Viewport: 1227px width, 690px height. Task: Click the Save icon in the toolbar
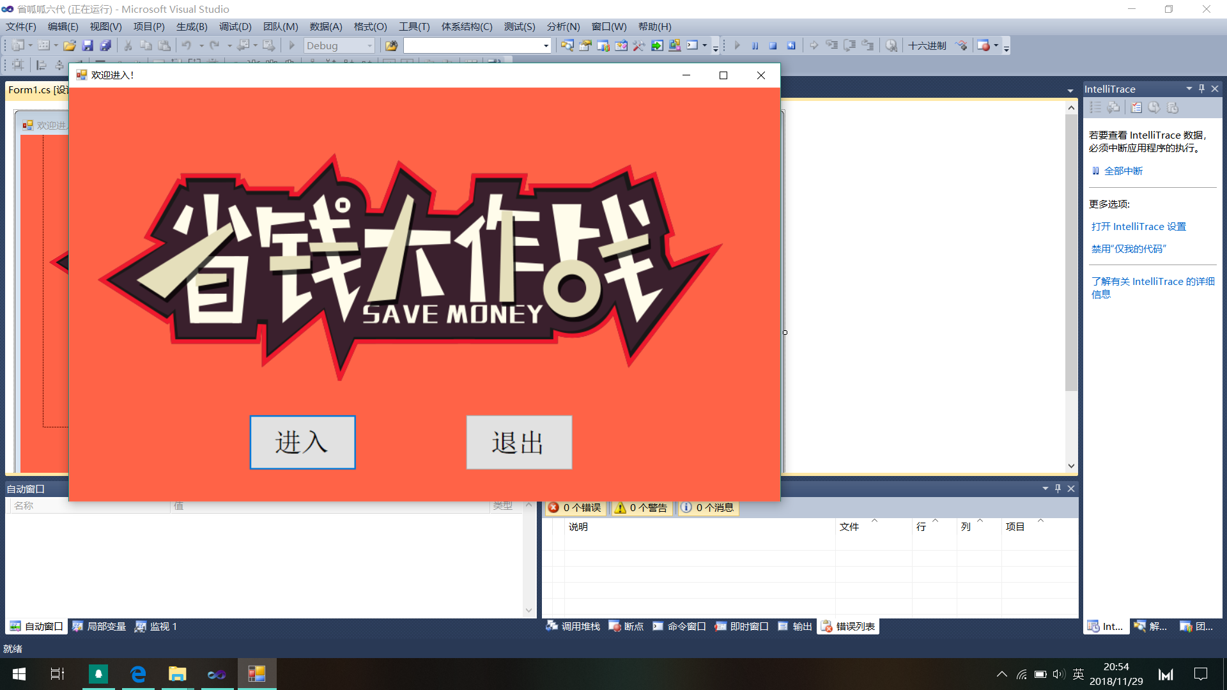(88, 45)
